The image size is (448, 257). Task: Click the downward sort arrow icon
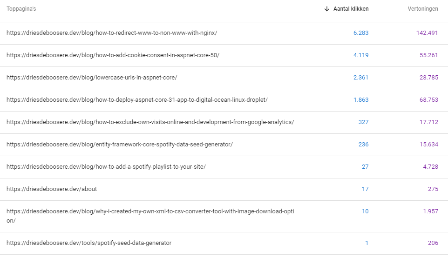pos(327,9)
